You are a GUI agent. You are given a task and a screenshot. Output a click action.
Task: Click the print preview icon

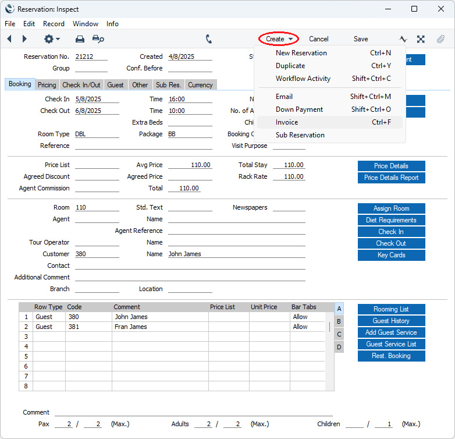98,39
